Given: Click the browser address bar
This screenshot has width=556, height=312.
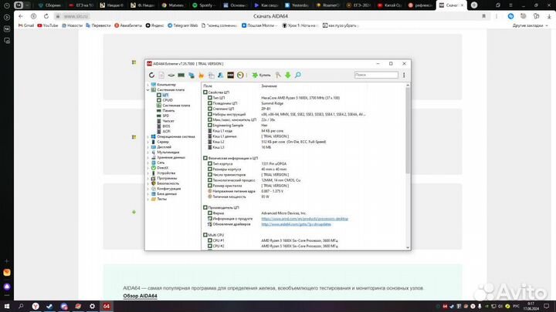Looking at the screenshot, I should [76, 16].
